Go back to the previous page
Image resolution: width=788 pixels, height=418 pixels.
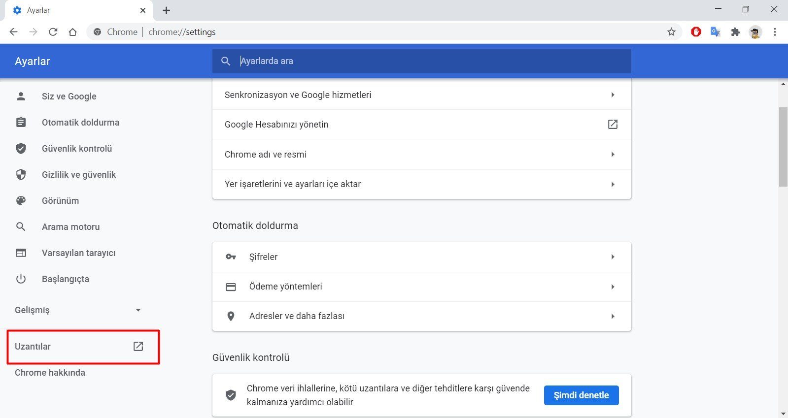click(x=13, y=32)
